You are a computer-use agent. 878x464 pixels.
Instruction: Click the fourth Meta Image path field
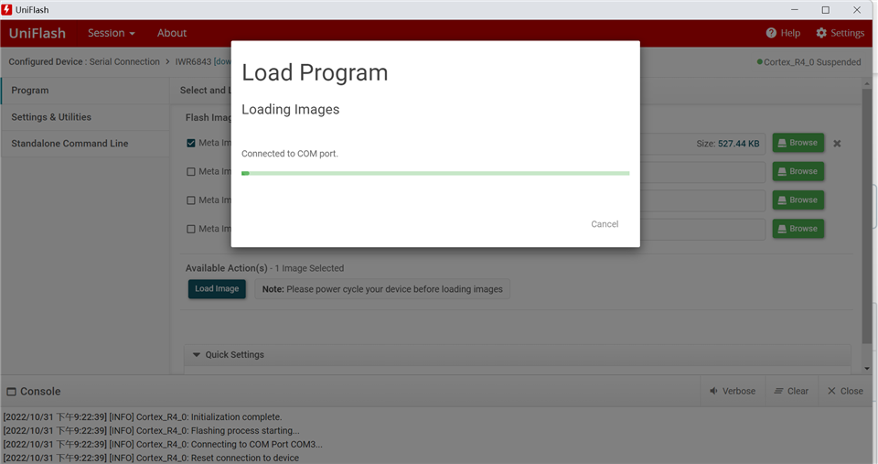(x=702, y=229)
